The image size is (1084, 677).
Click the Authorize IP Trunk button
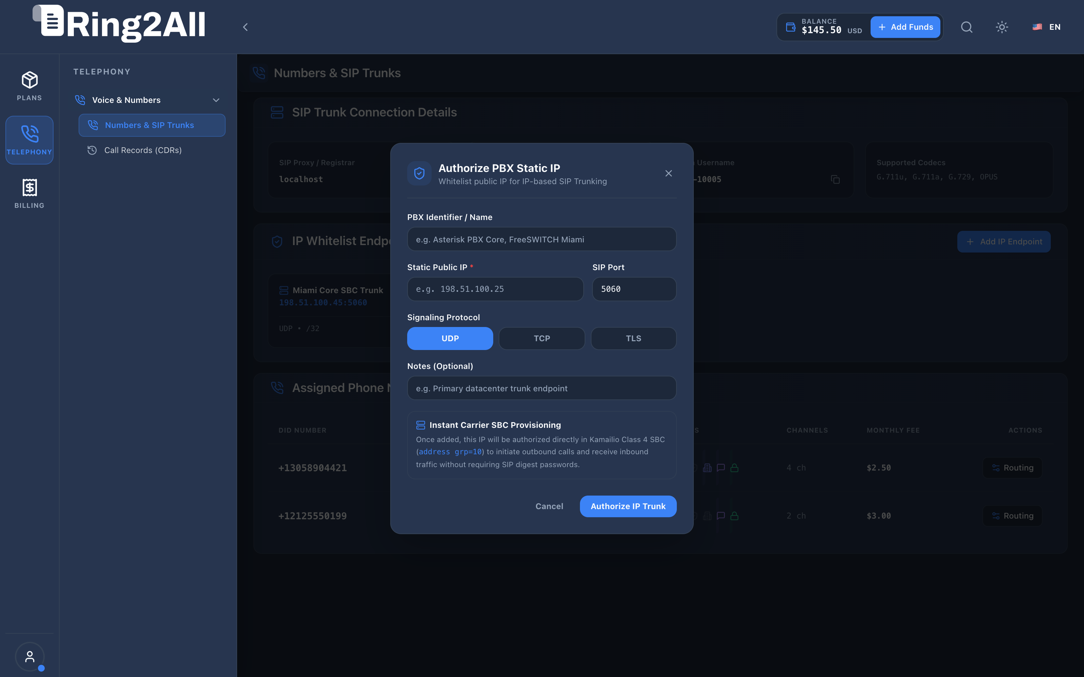(x=628, y=506)
